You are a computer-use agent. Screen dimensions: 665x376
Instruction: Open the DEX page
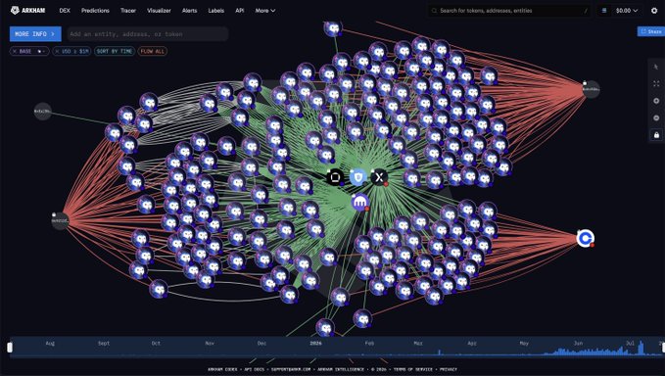click(x=65, y=10)
